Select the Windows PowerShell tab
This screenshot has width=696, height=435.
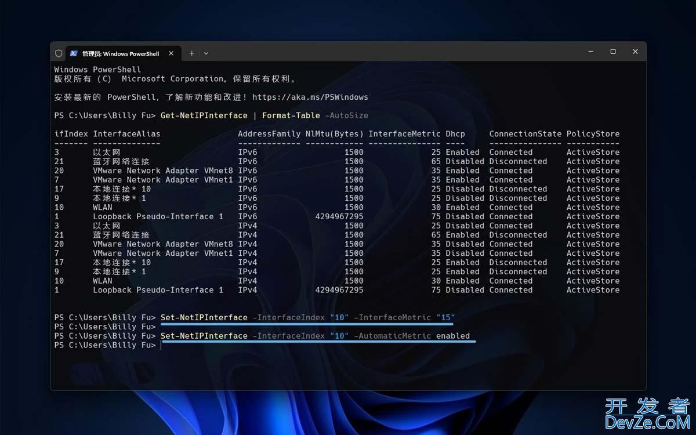122,53
